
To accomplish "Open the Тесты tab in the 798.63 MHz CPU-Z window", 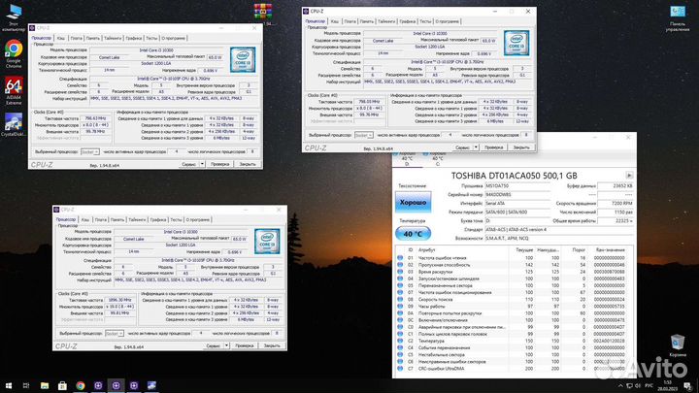I will coord(151,38).
